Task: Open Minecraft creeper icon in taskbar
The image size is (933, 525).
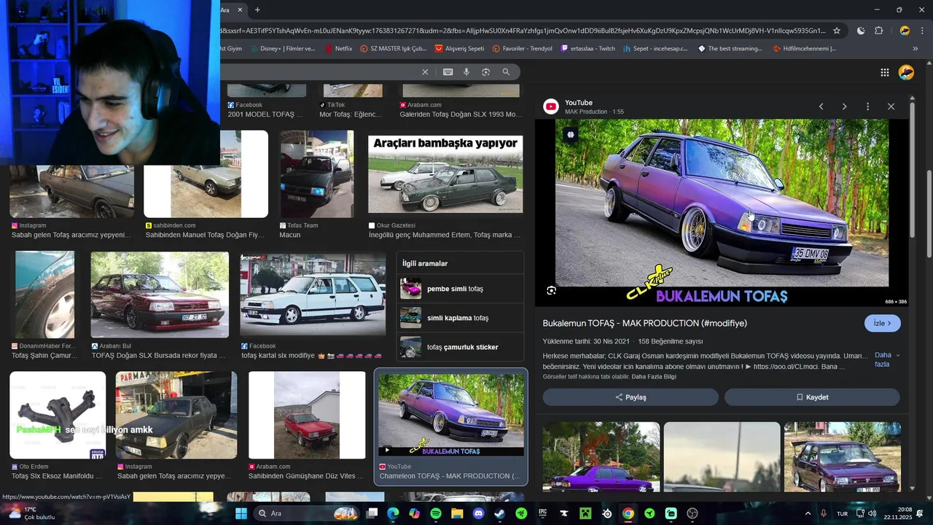Action: pos(585,513)
